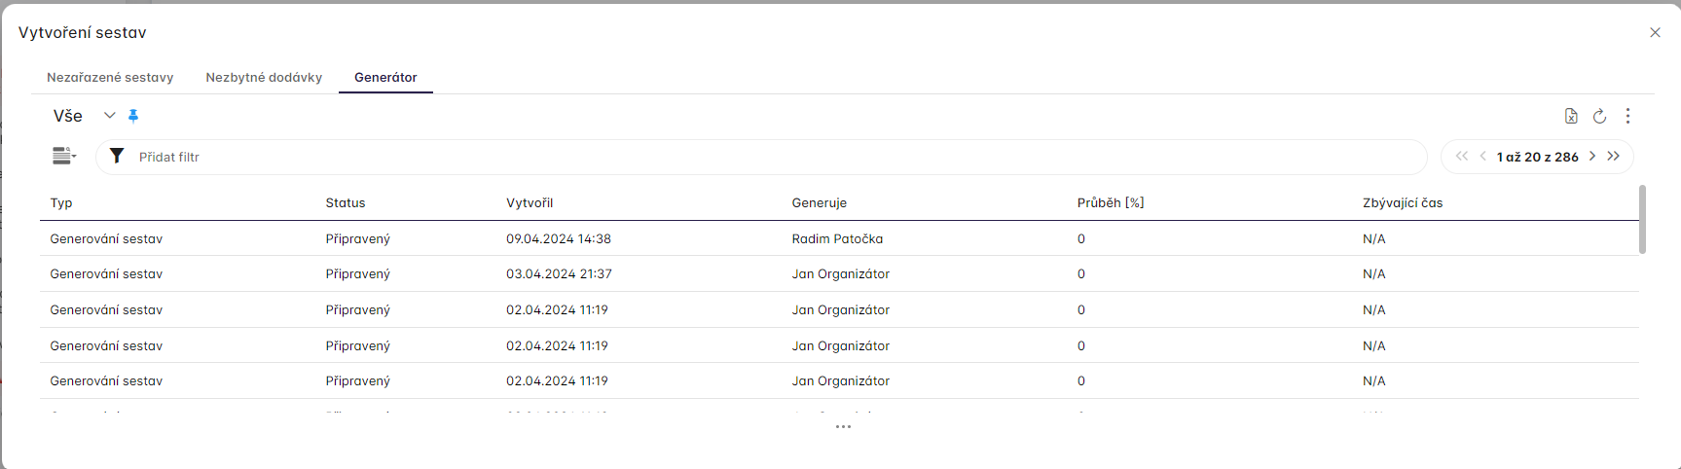Select the Generátor tab
This screenshot has height=469, width=1681.
tap(385, 77)
